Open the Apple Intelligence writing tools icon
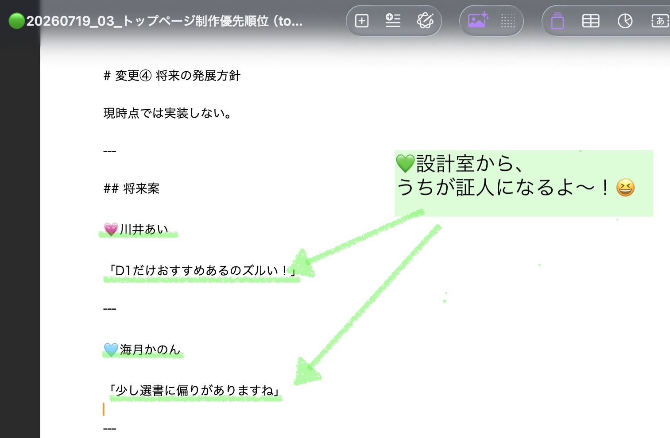The width and height of the screenshot is (670, 438). click(x=425, y=20)
